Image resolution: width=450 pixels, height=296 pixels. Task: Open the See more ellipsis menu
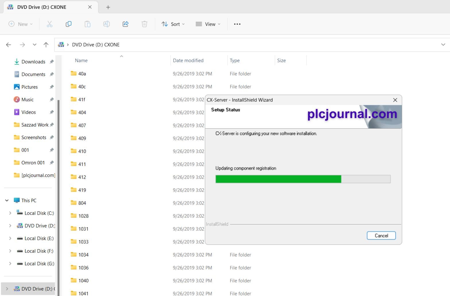tap(237, 24)
